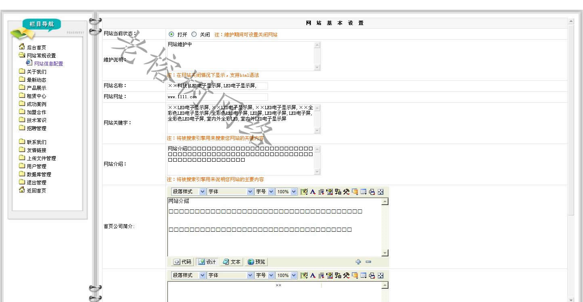Open the 成功案例 sidebar folder
The image size is (583, 302).
(33, 104)
